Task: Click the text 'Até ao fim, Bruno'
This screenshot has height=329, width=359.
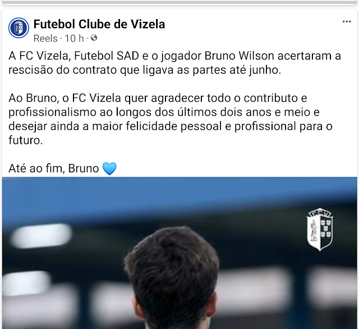Action: tap(54, 168)
